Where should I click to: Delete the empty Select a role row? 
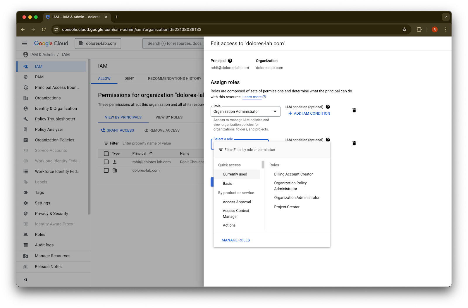(354, 143)
